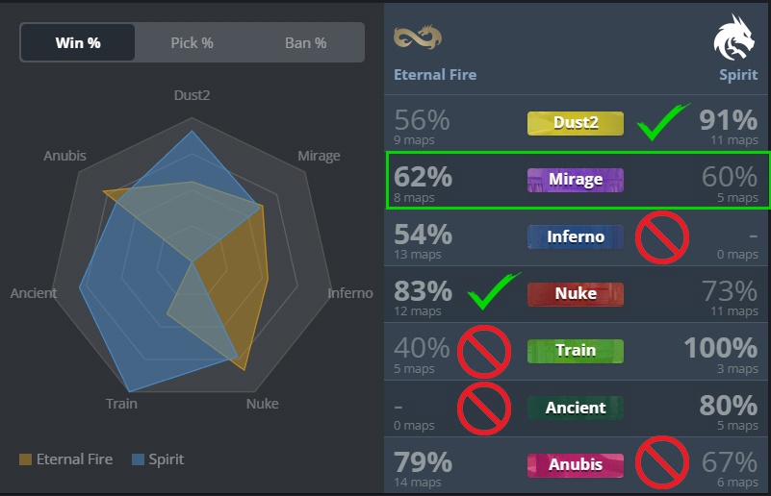This screenshot has width=771, height=496.
Task: Click the red ban icon on Inferno row
Action: [x=662, y=237]
